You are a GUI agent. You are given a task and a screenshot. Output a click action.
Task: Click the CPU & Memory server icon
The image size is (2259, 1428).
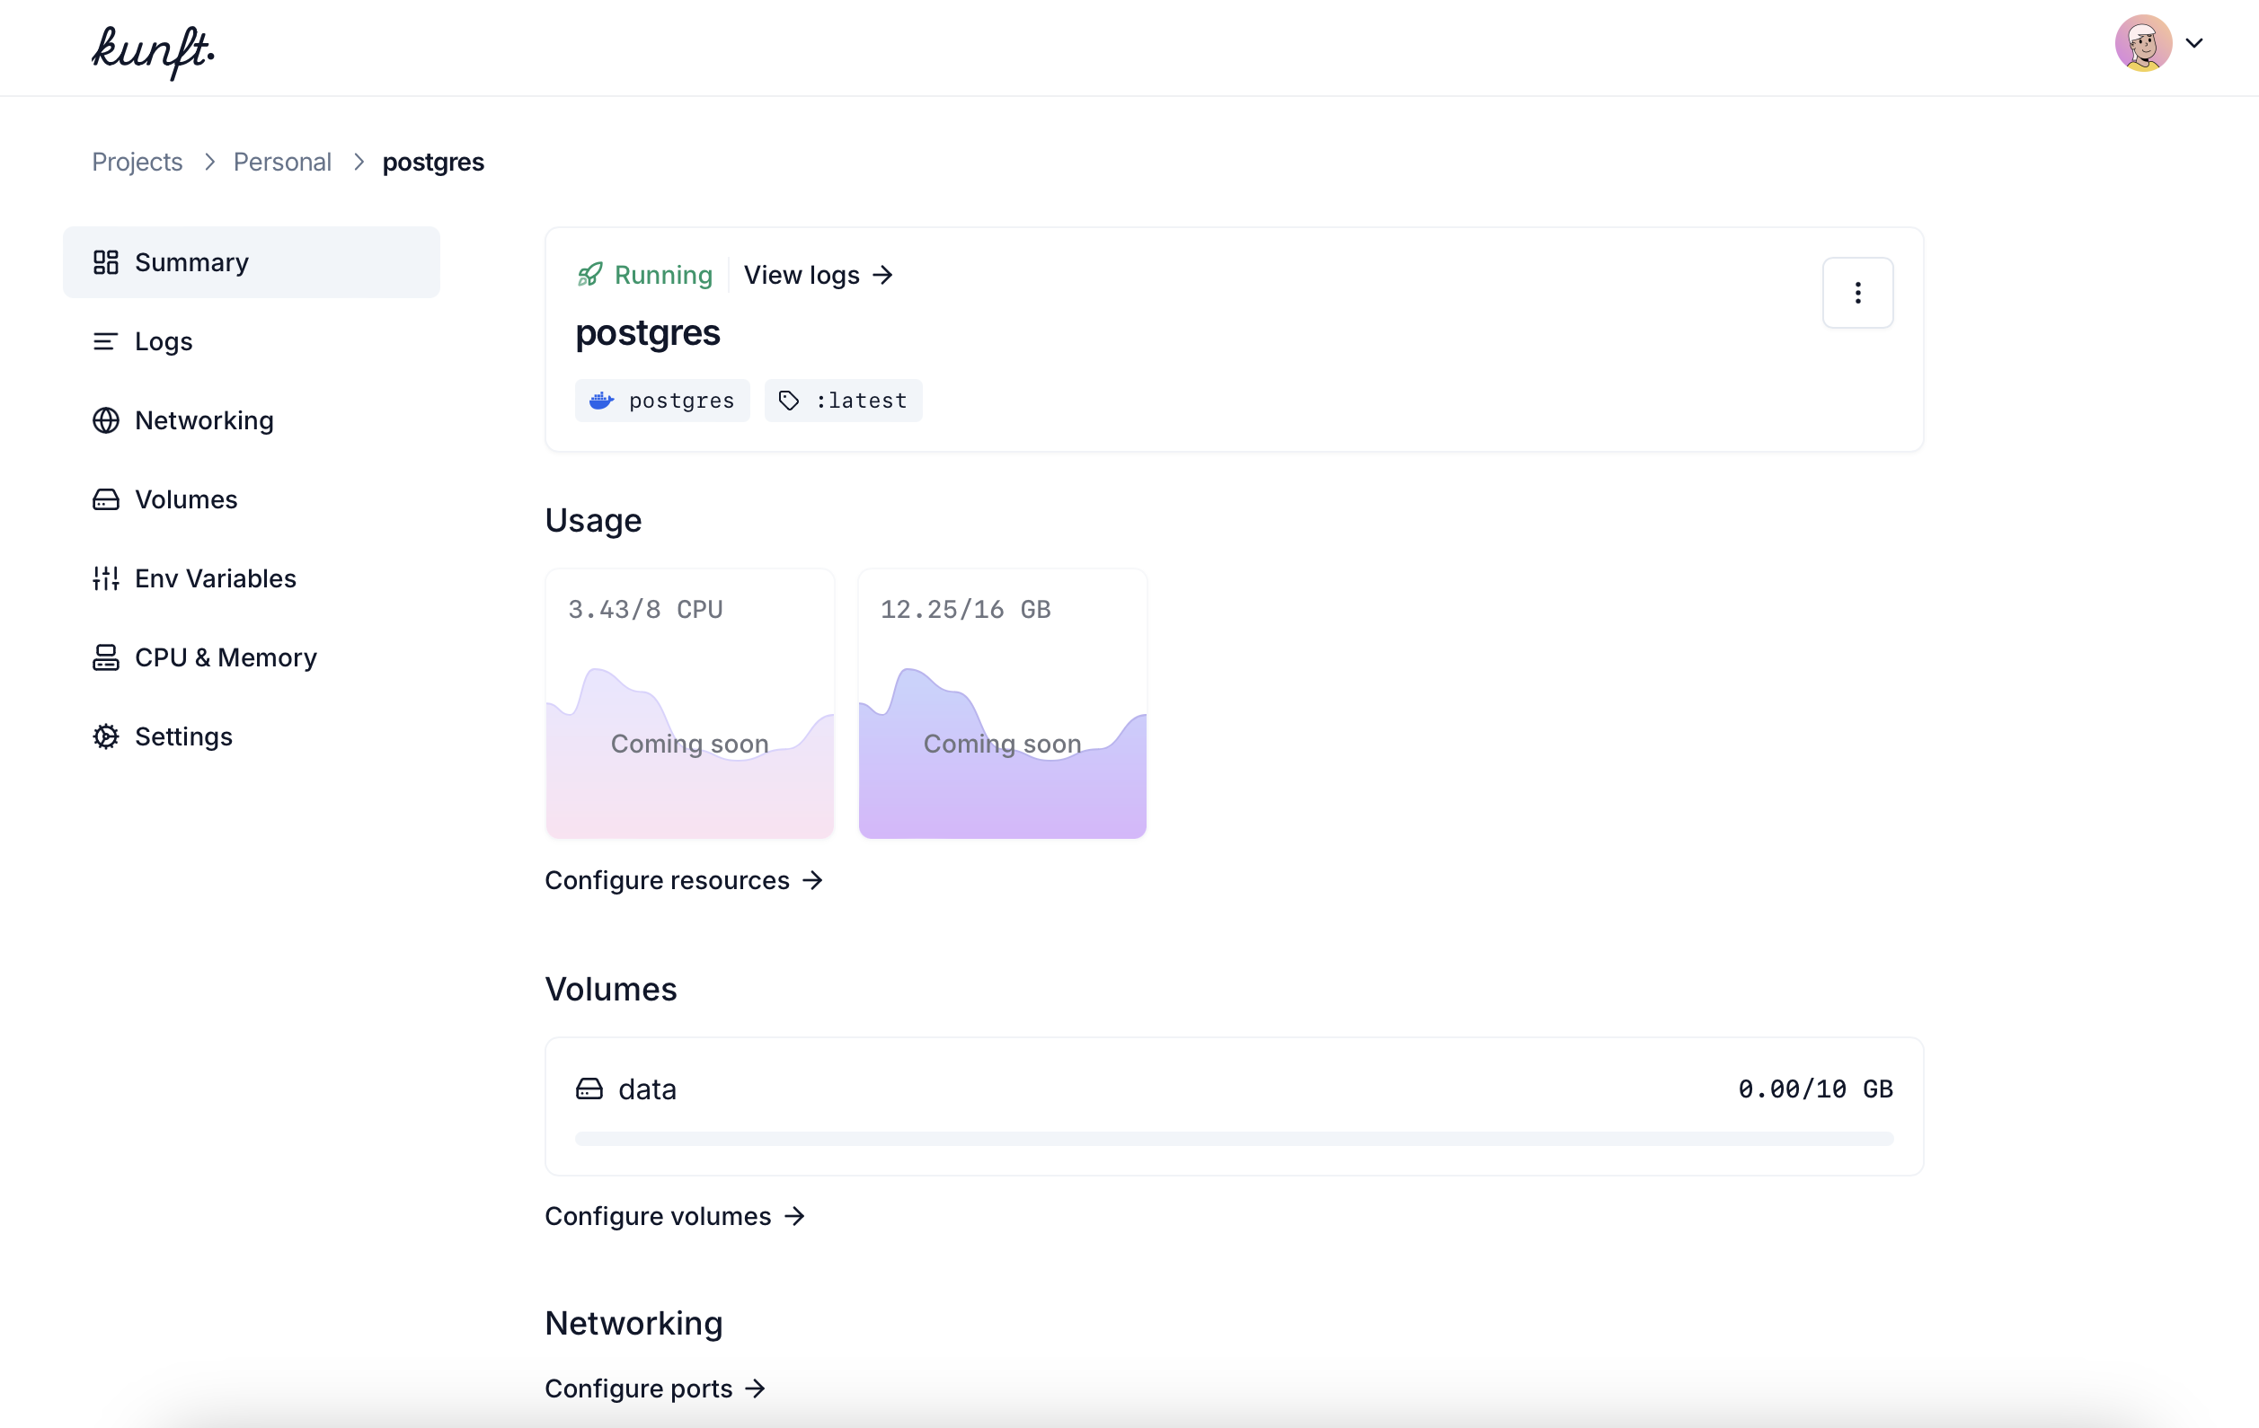tap(106, 657)
